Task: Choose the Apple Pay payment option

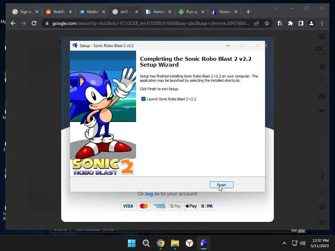Action: [191, 206]
